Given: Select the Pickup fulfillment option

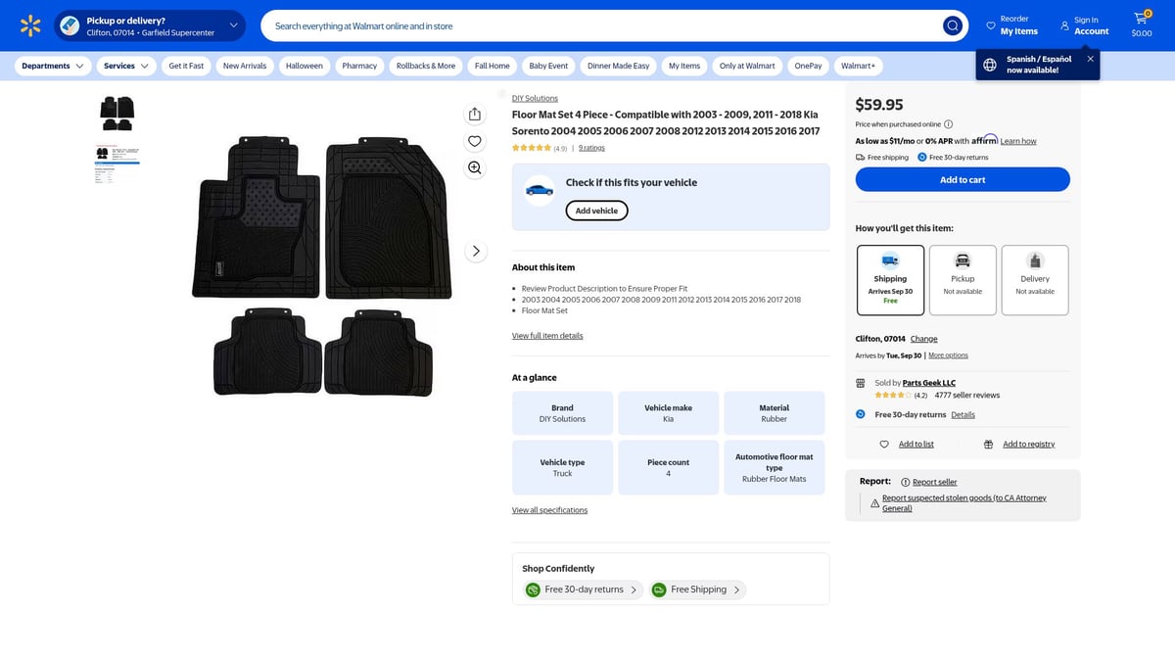Looking at the screenshot, I should pyautogui.click(x=963, y=280).
